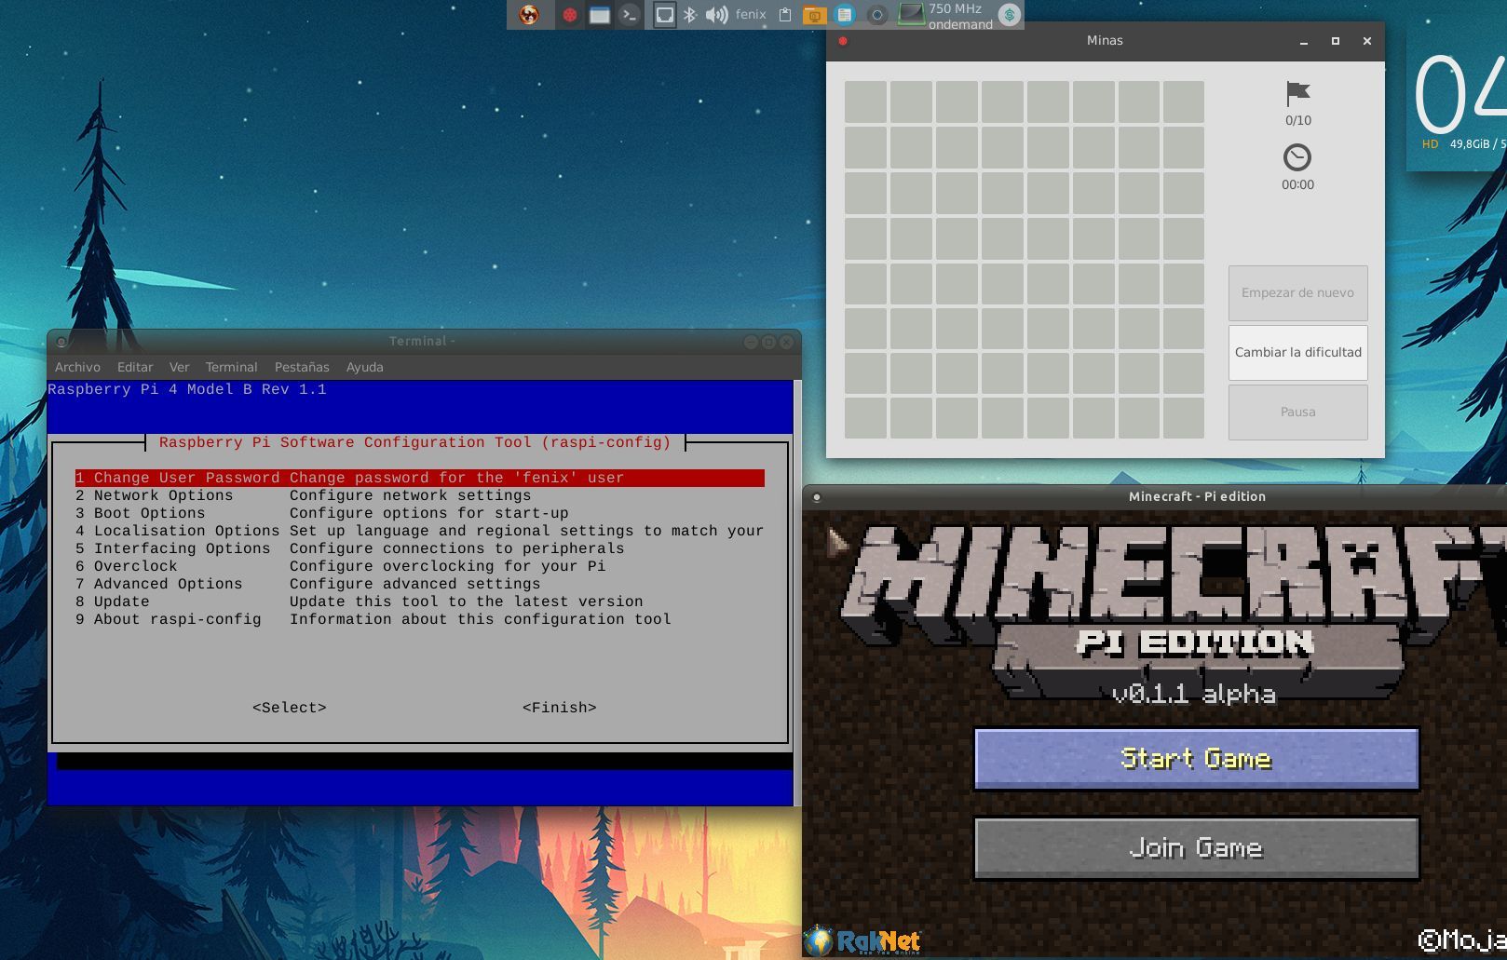
Task: Open the Ayuda menu in Terminal
Action: click(x=364, y=367)
